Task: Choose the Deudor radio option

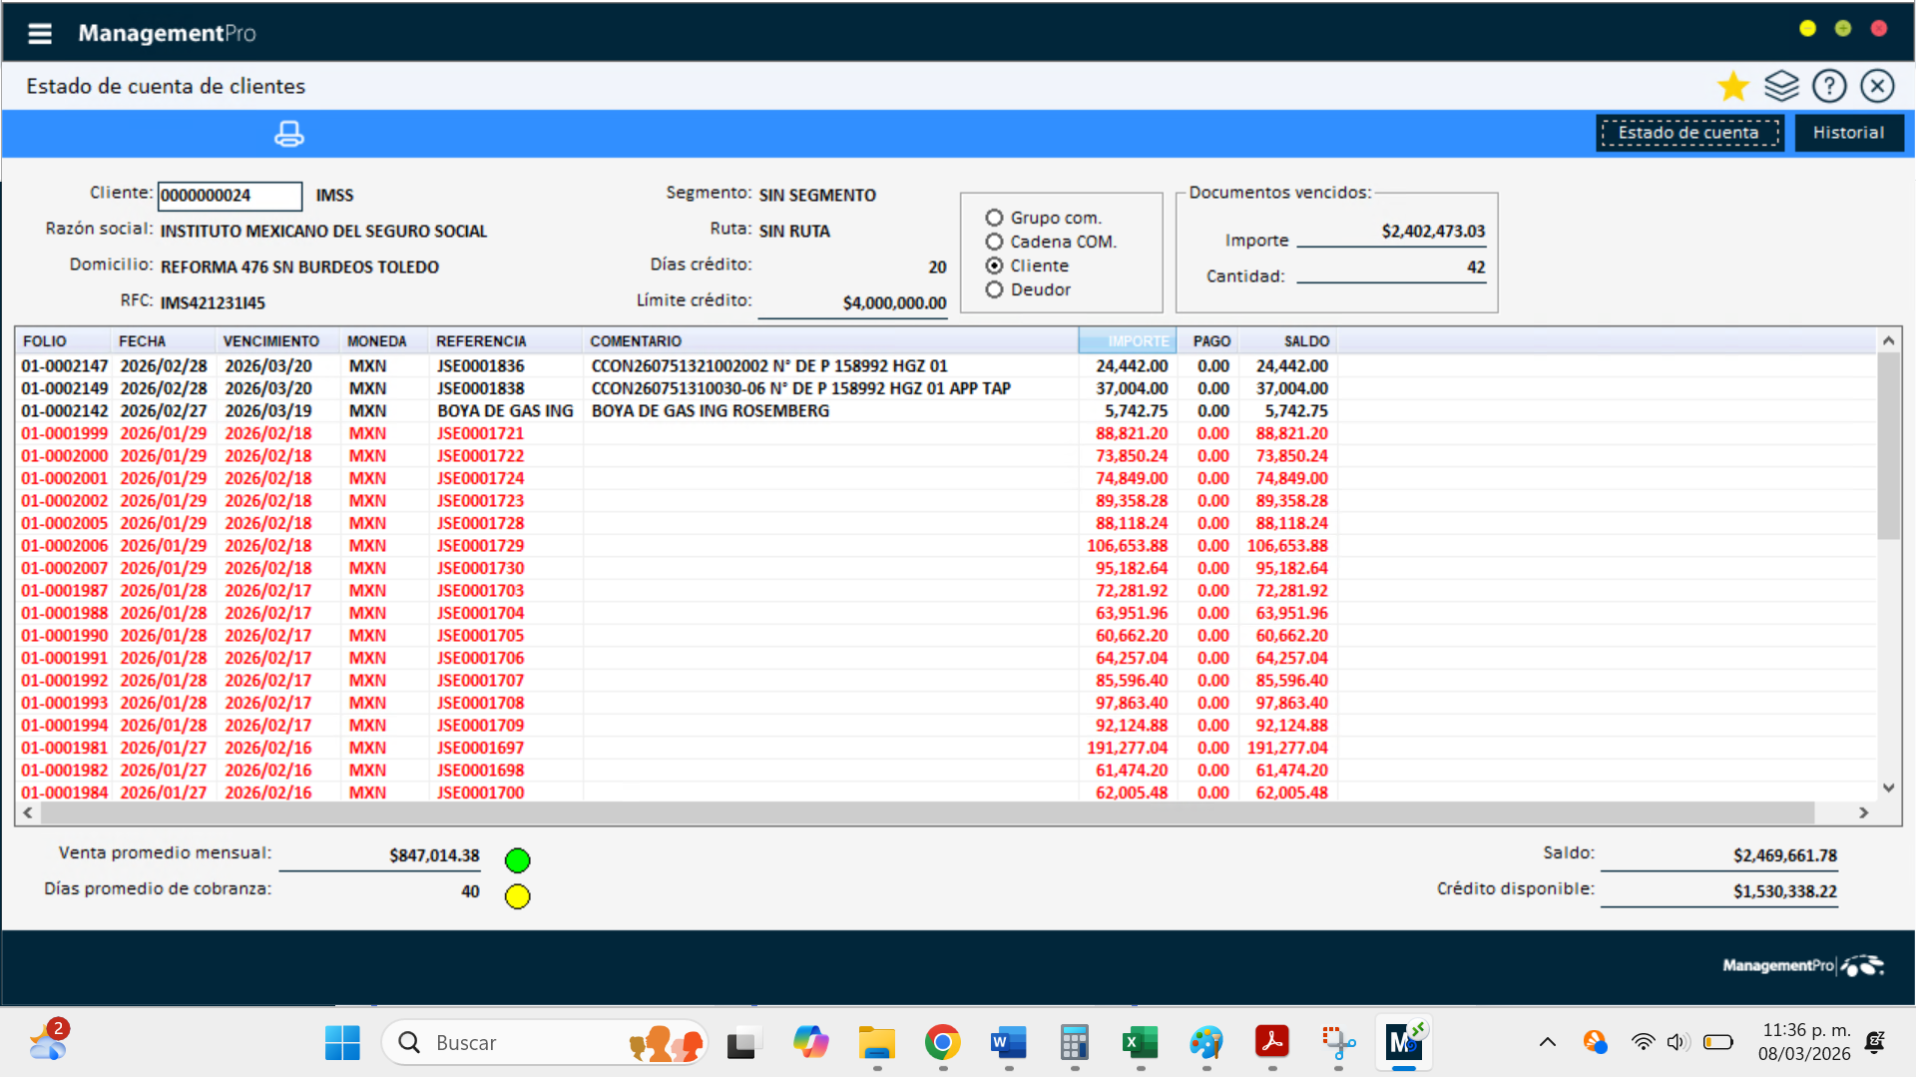Action: [994, 289]
